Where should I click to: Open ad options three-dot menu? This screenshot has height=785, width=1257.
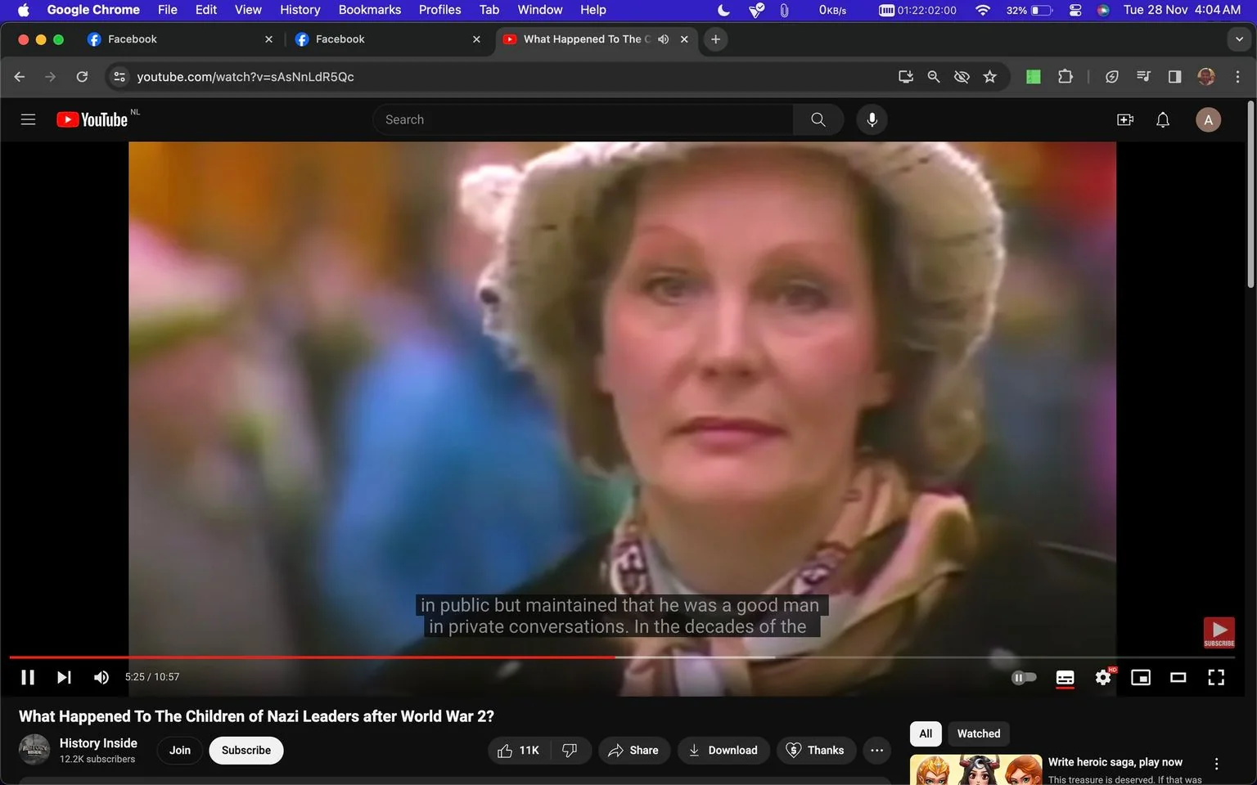[1216, 764]
